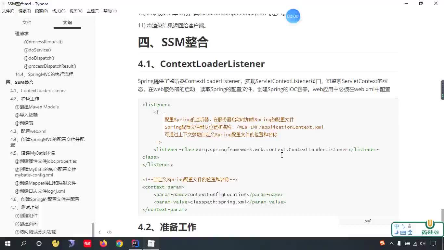The image size is (444, 250).
Task: Select outline item ①创建Maven Module
Action: [37, 107]
